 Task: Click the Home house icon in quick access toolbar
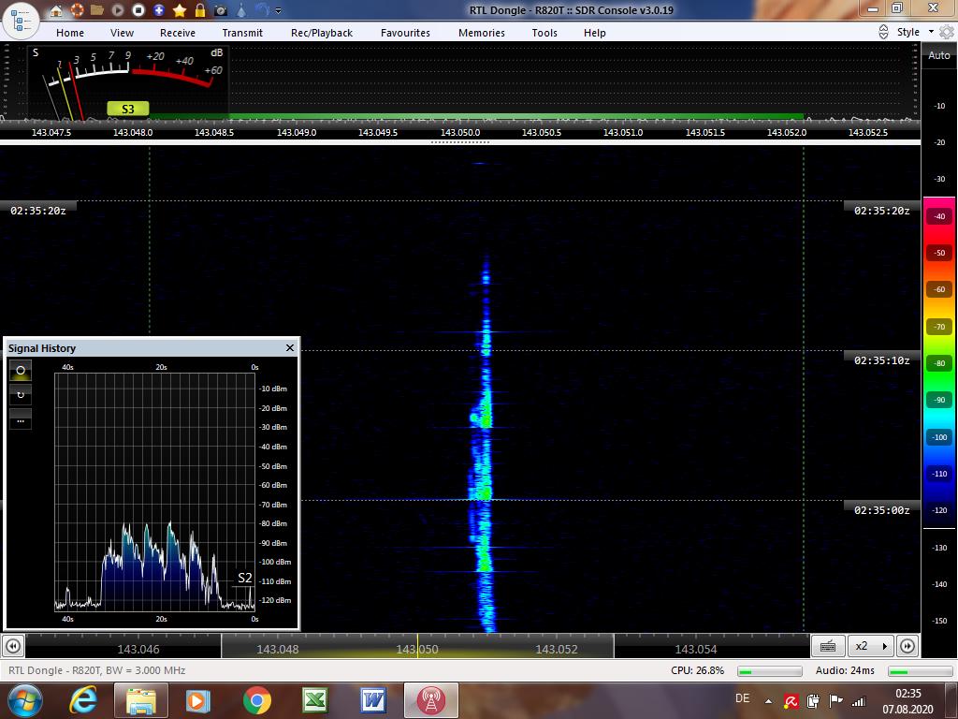[x=55, y=9]
